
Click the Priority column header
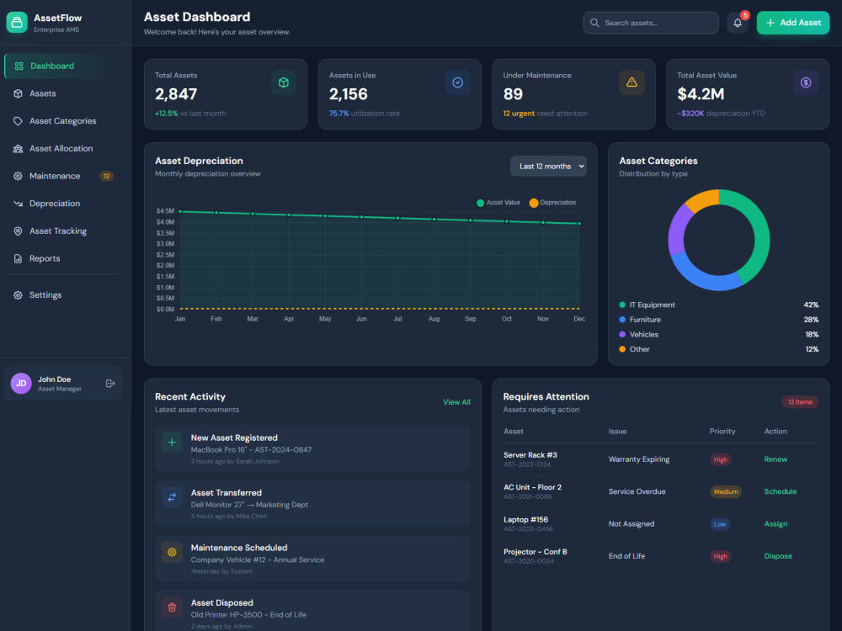[x=722, y=432]
